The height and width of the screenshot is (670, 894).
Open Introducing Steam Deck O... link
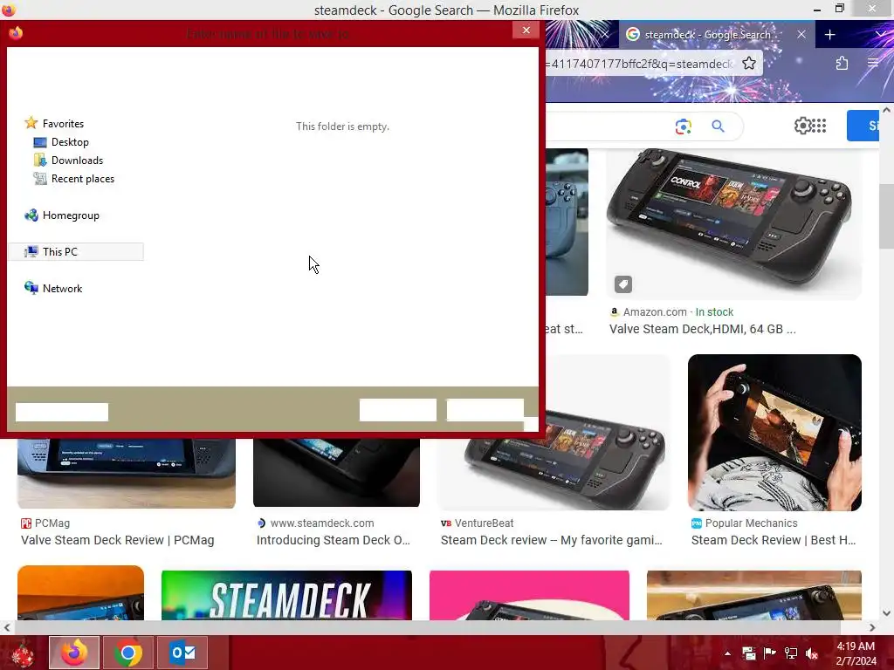(x=333, y=540)
